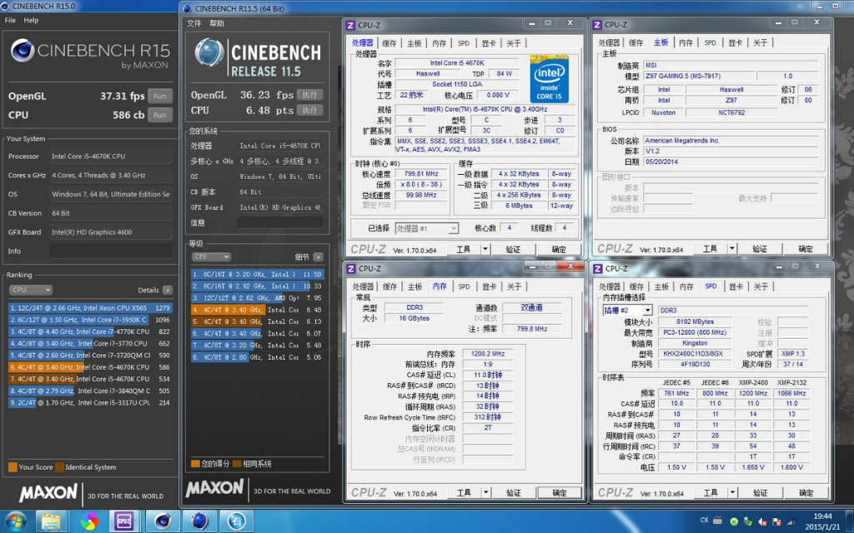This screenshot has height=533, width=854.
Task: Switch to 关于 tab in mainboard CPU-Z window
Action: [x=761, y=42]
